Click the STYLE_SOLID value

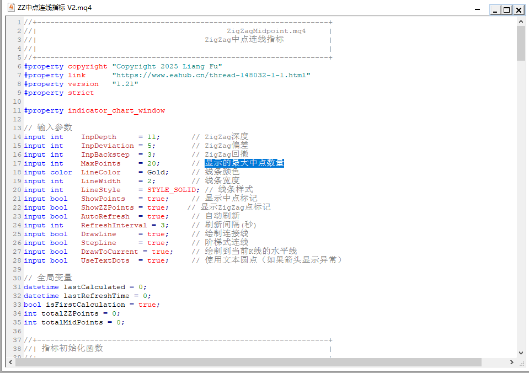click(172, 190)
